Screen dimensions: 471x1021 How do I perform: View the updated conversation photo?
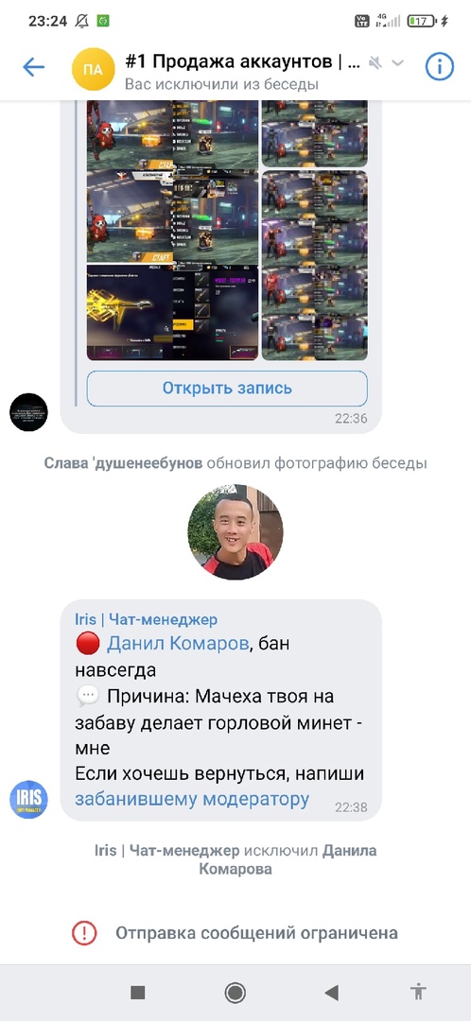[235, 532]
